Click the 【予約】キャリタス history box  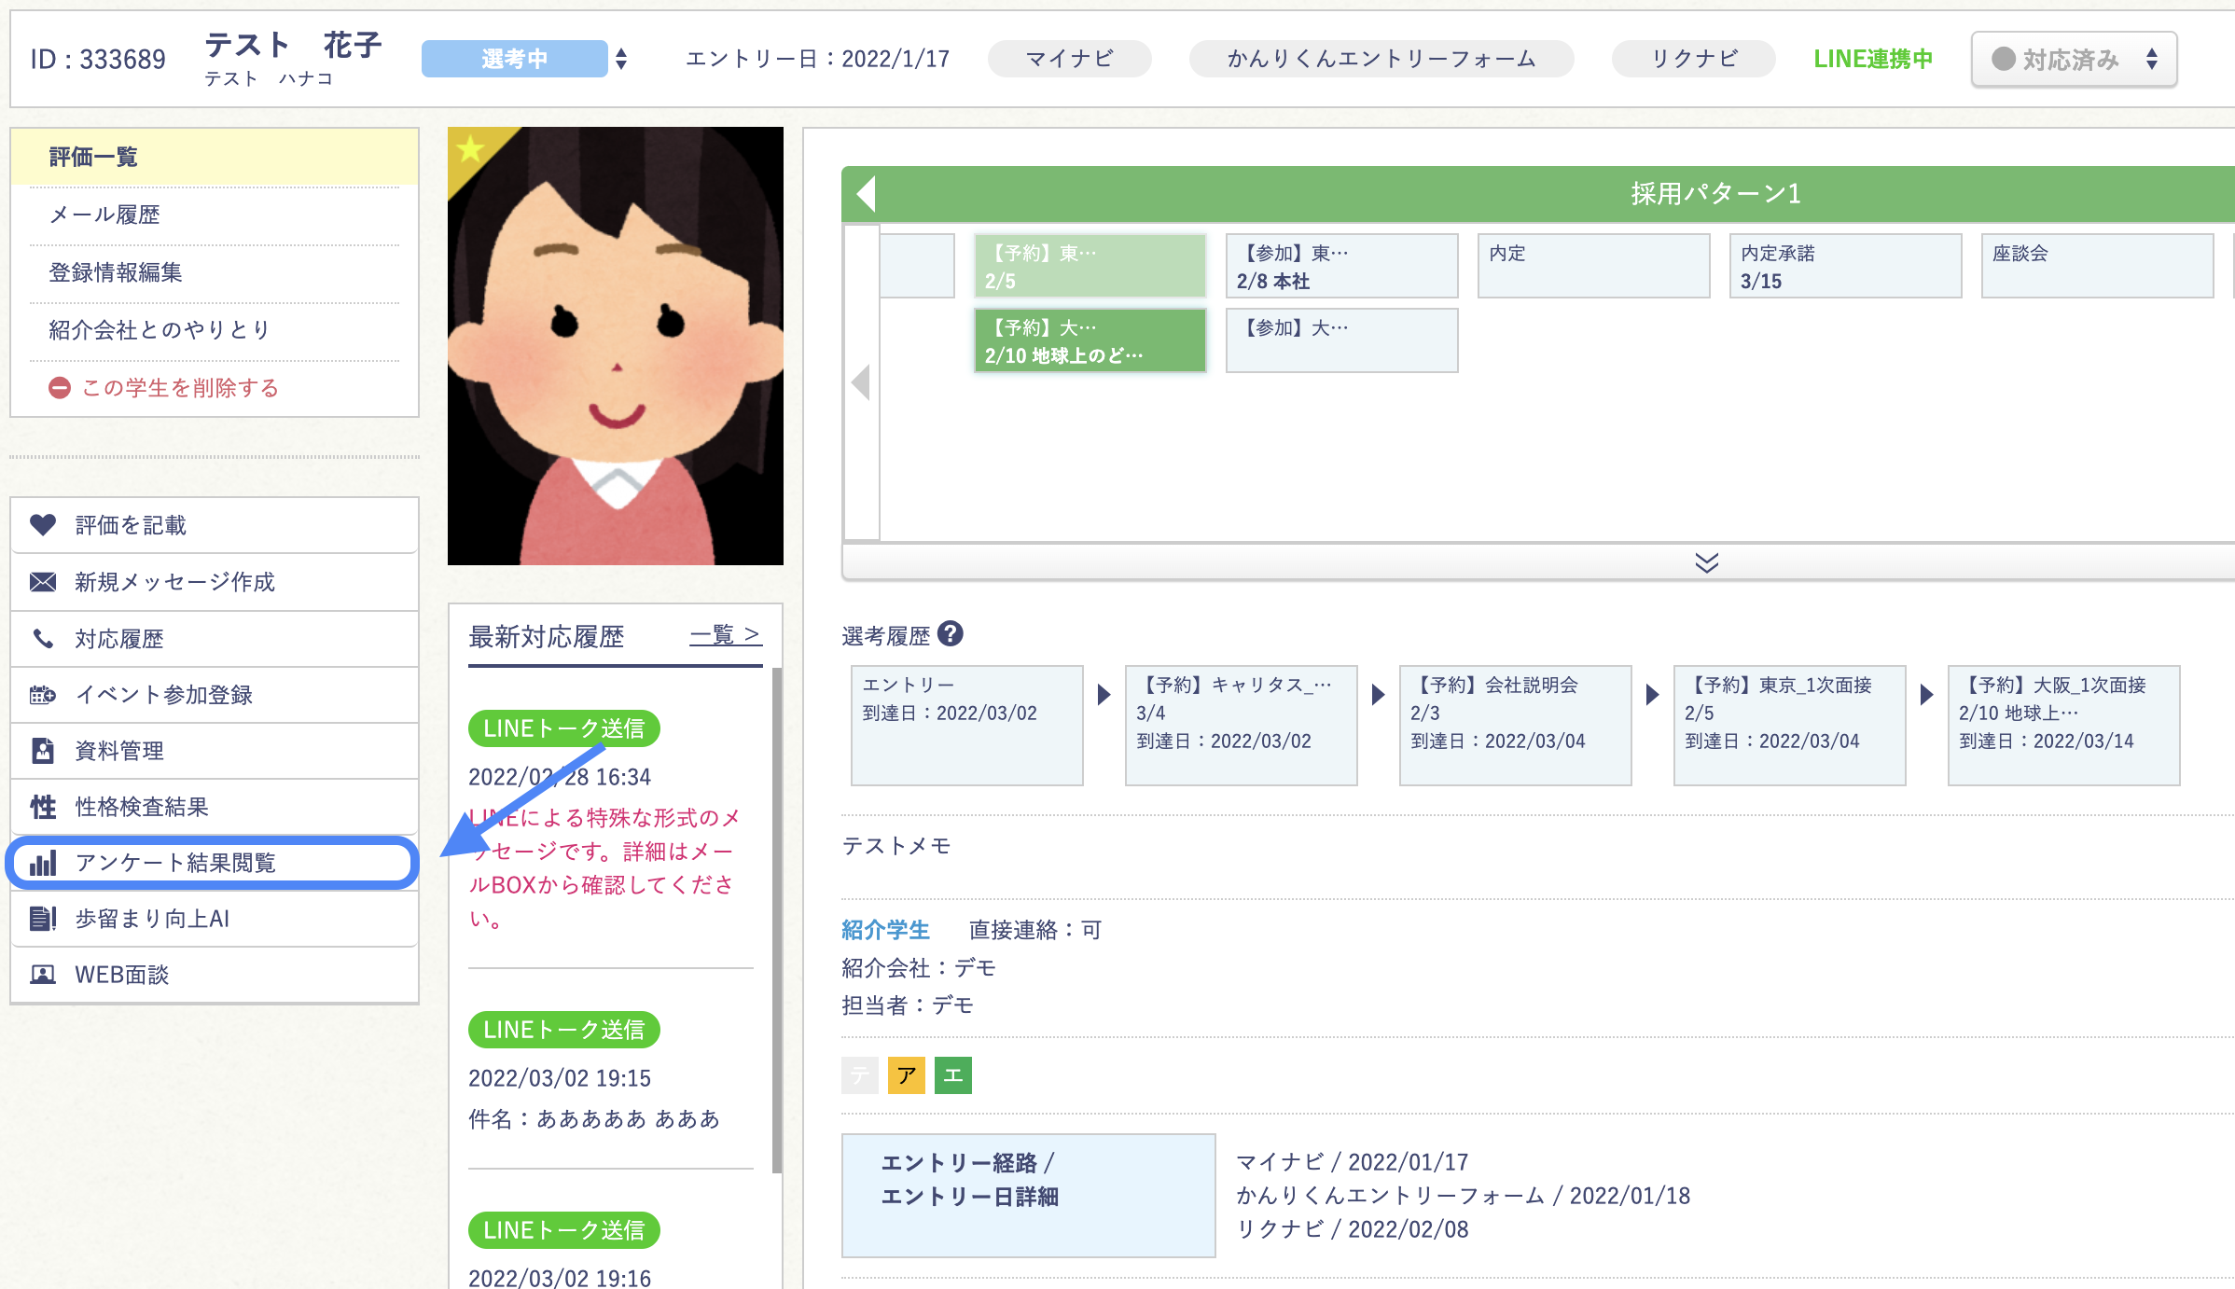pos(1241,726)
